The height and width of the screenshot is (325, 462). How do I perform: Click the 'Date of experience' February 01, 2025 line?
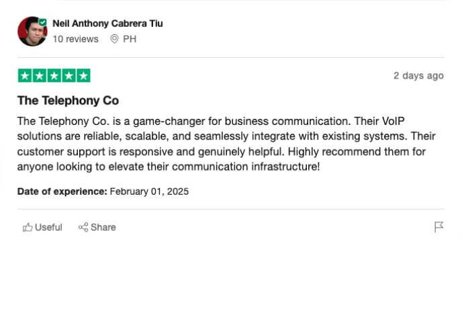pos(103,191)
